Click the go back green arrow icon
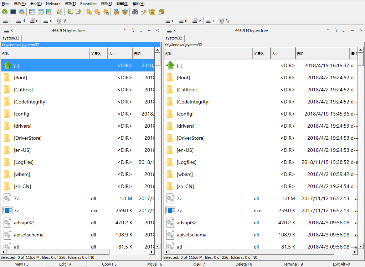The height and width of the screenshot is (267, 365). (70, 12)
